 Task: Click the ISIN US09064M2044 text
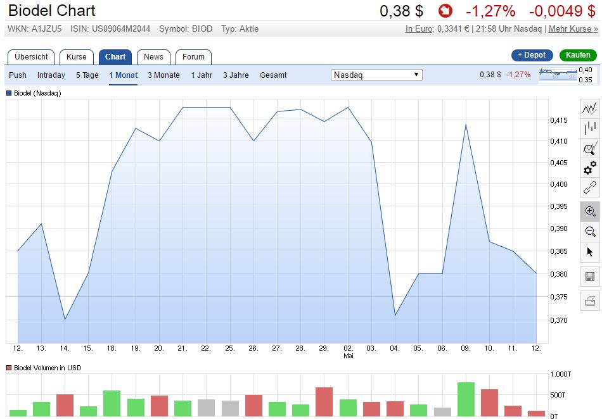[x=110, y=28]
